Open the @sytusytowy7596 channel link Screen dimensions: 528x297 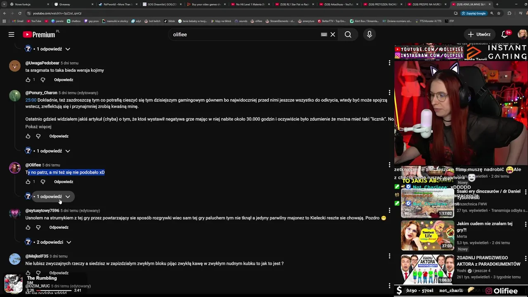pyautogui.click(x=42, y=211)
